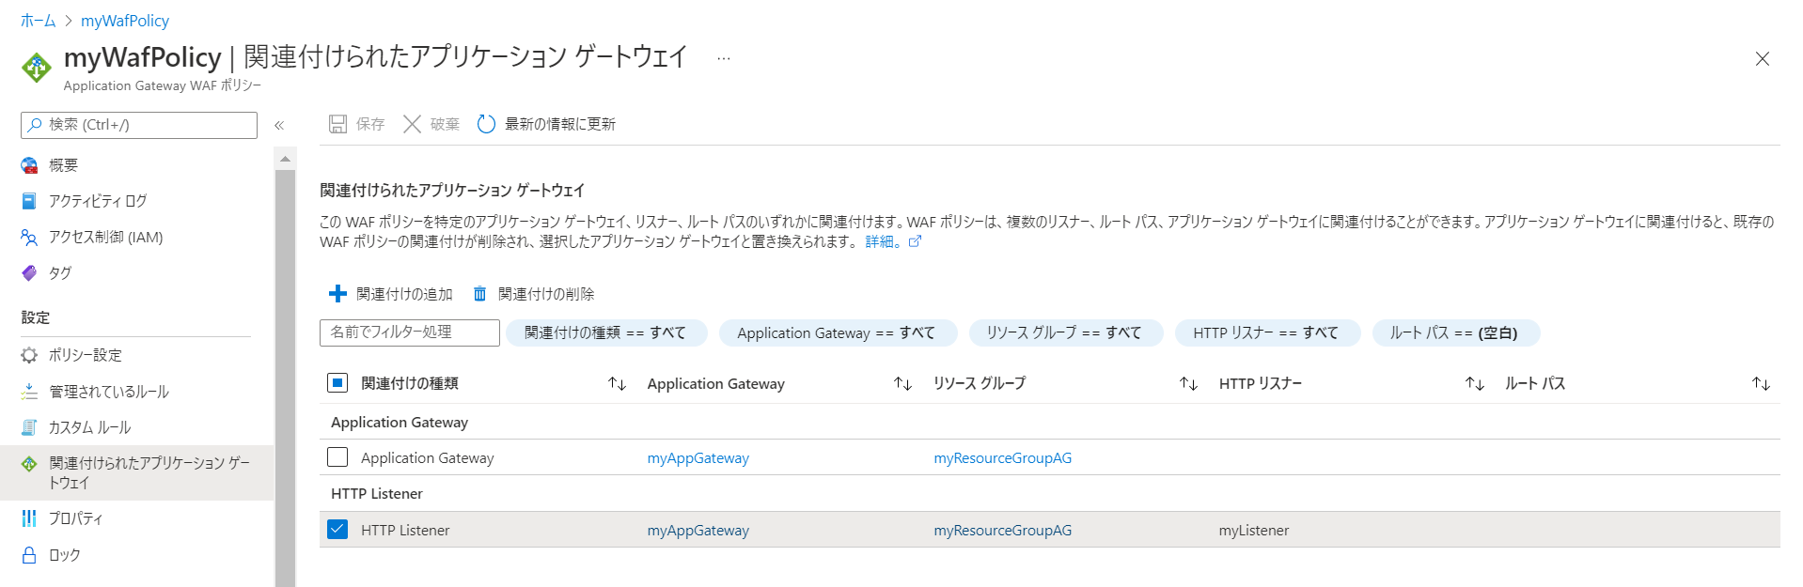
Task: Collapse the sidebar with double chevron
Action: 279,125
